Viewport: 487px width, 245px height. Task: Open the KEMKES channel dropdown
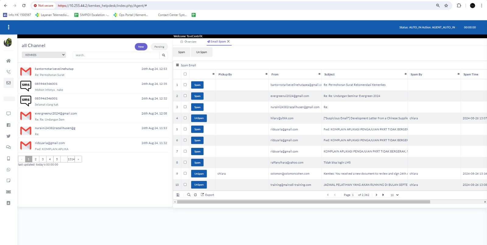44,55
